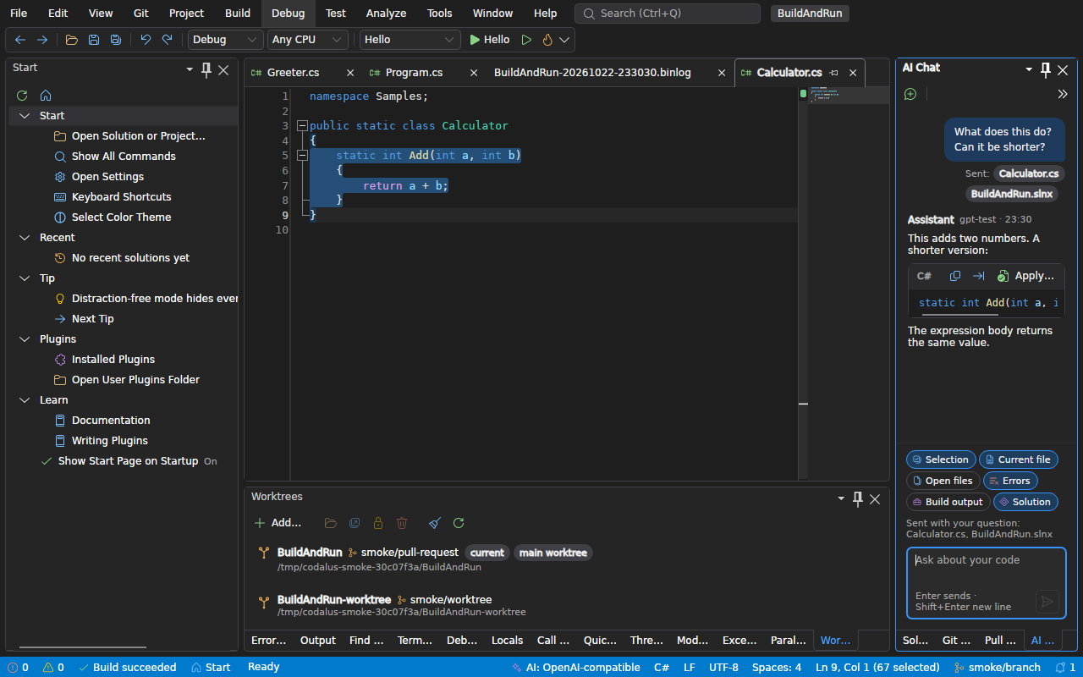Toggle the Solution context chip
Viewport: 1083px width, 677px height.
[x=1025, y=502]
